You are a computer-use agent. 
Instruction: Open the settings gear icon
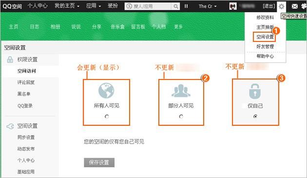pyautogui.click(x=281, y=6)
